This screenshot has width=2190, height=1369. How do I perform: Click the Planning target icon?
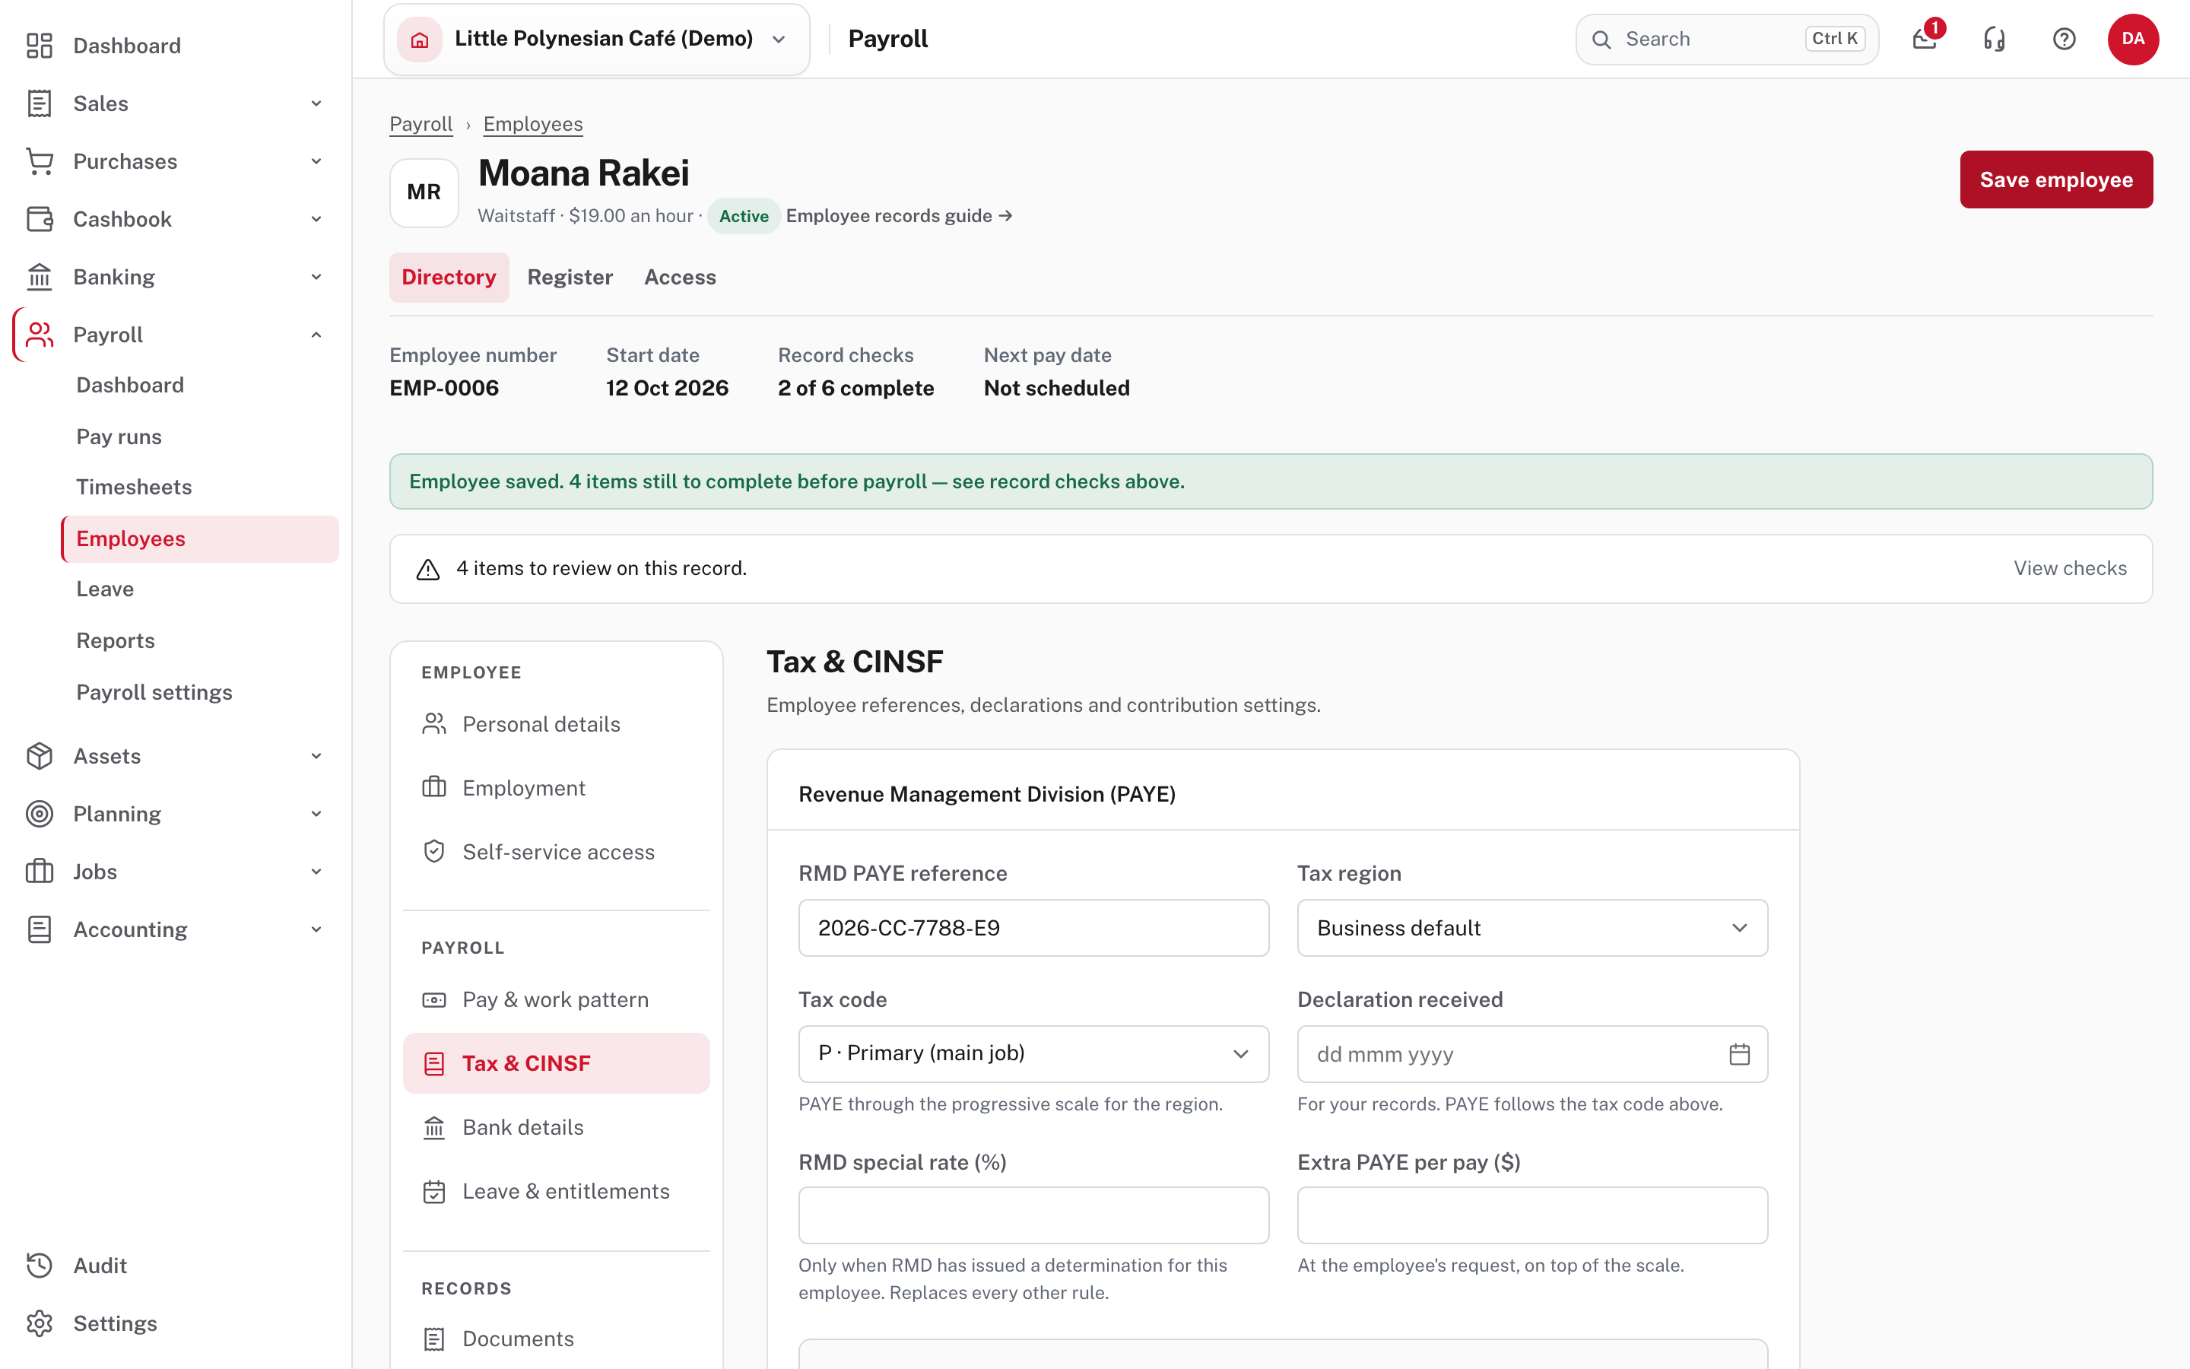[x=40, y=814]
